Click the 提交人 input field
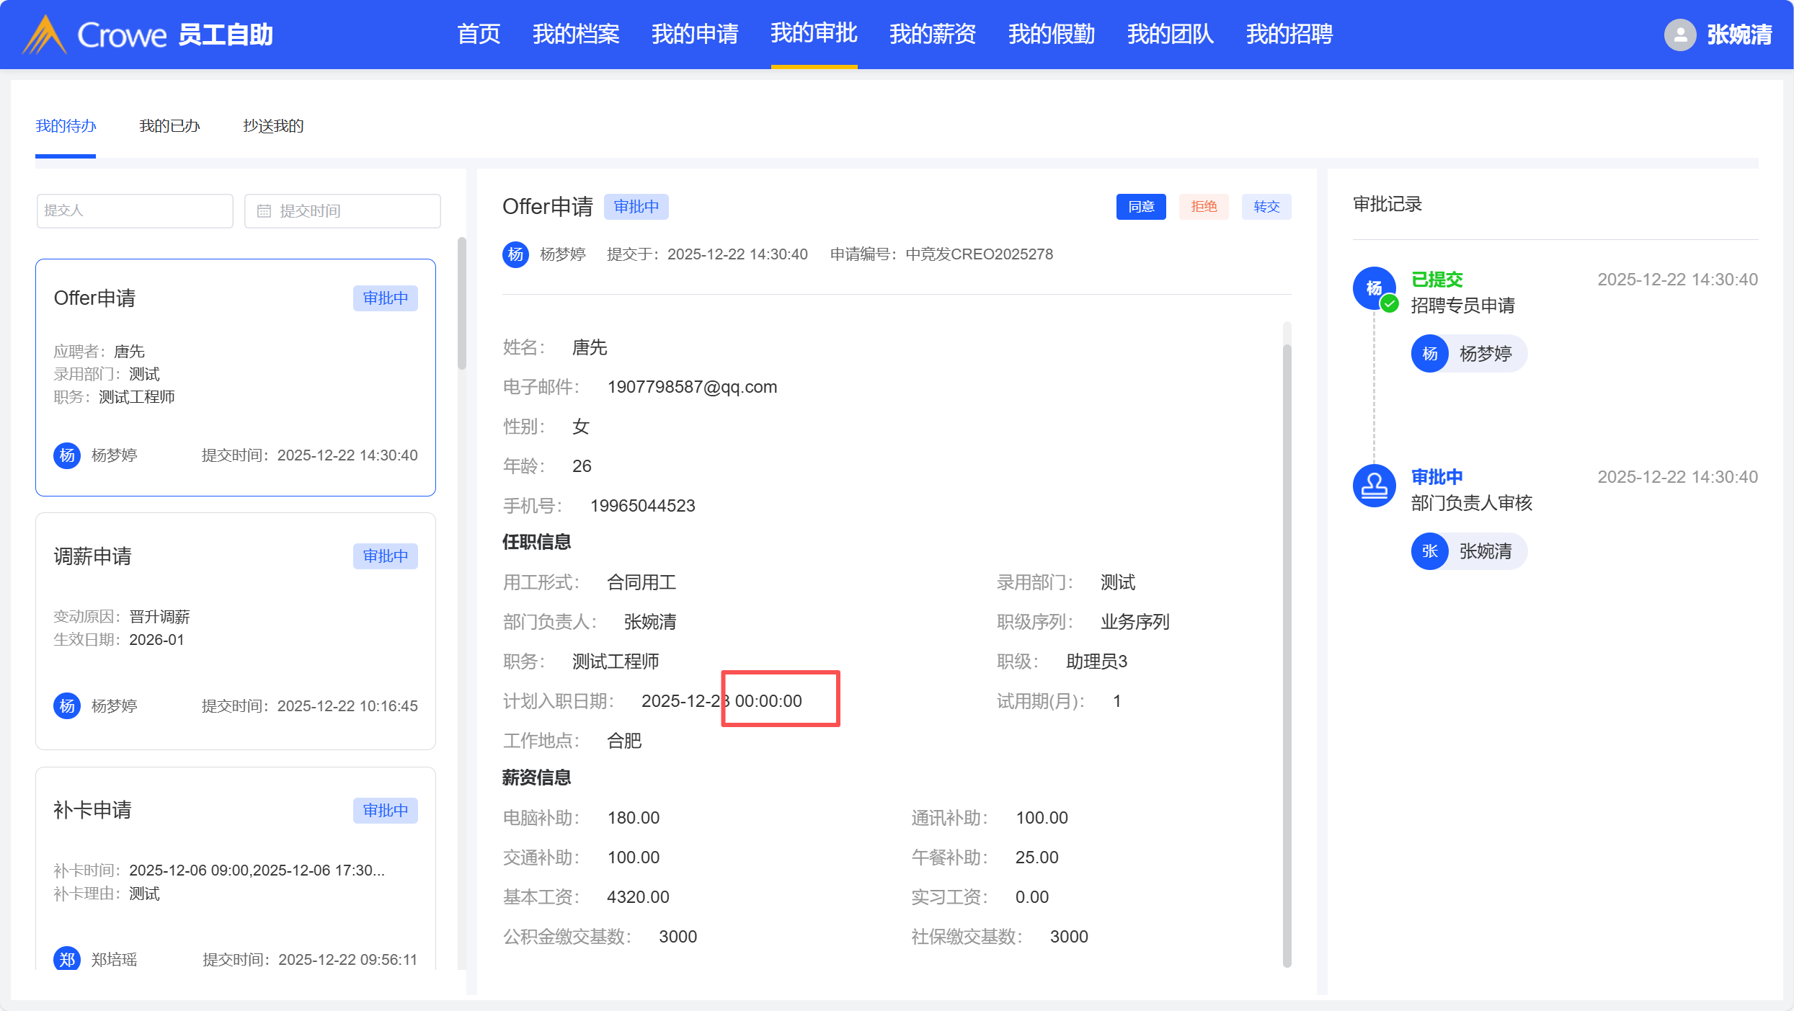1794x1011 pixels. (135, 210)
